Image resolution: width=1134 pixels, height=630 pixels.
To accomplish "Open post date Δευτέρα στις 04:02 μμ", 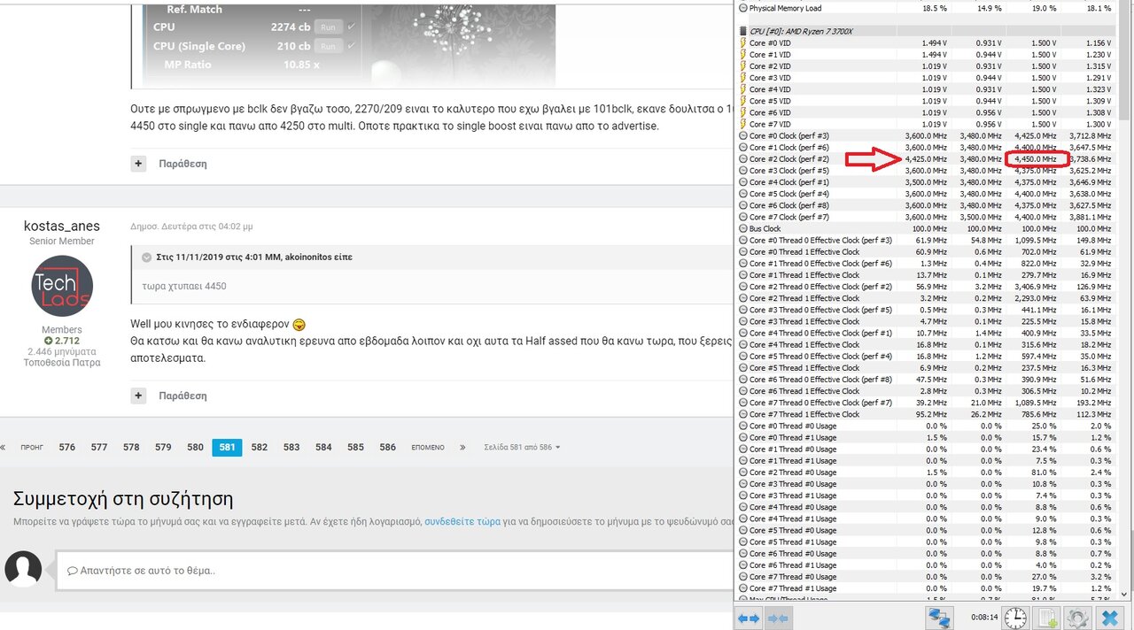I will click(x=191, y=227).
